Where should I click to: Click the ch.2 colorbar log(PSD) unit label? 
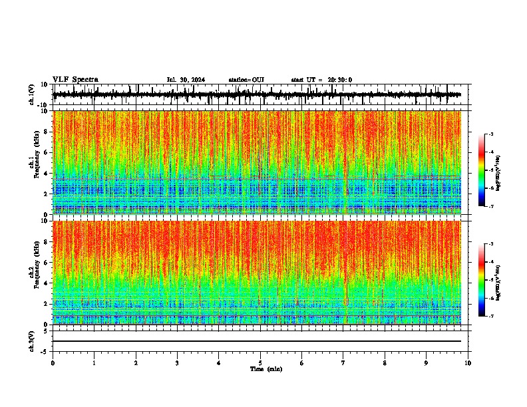click(x=498, y=283)
